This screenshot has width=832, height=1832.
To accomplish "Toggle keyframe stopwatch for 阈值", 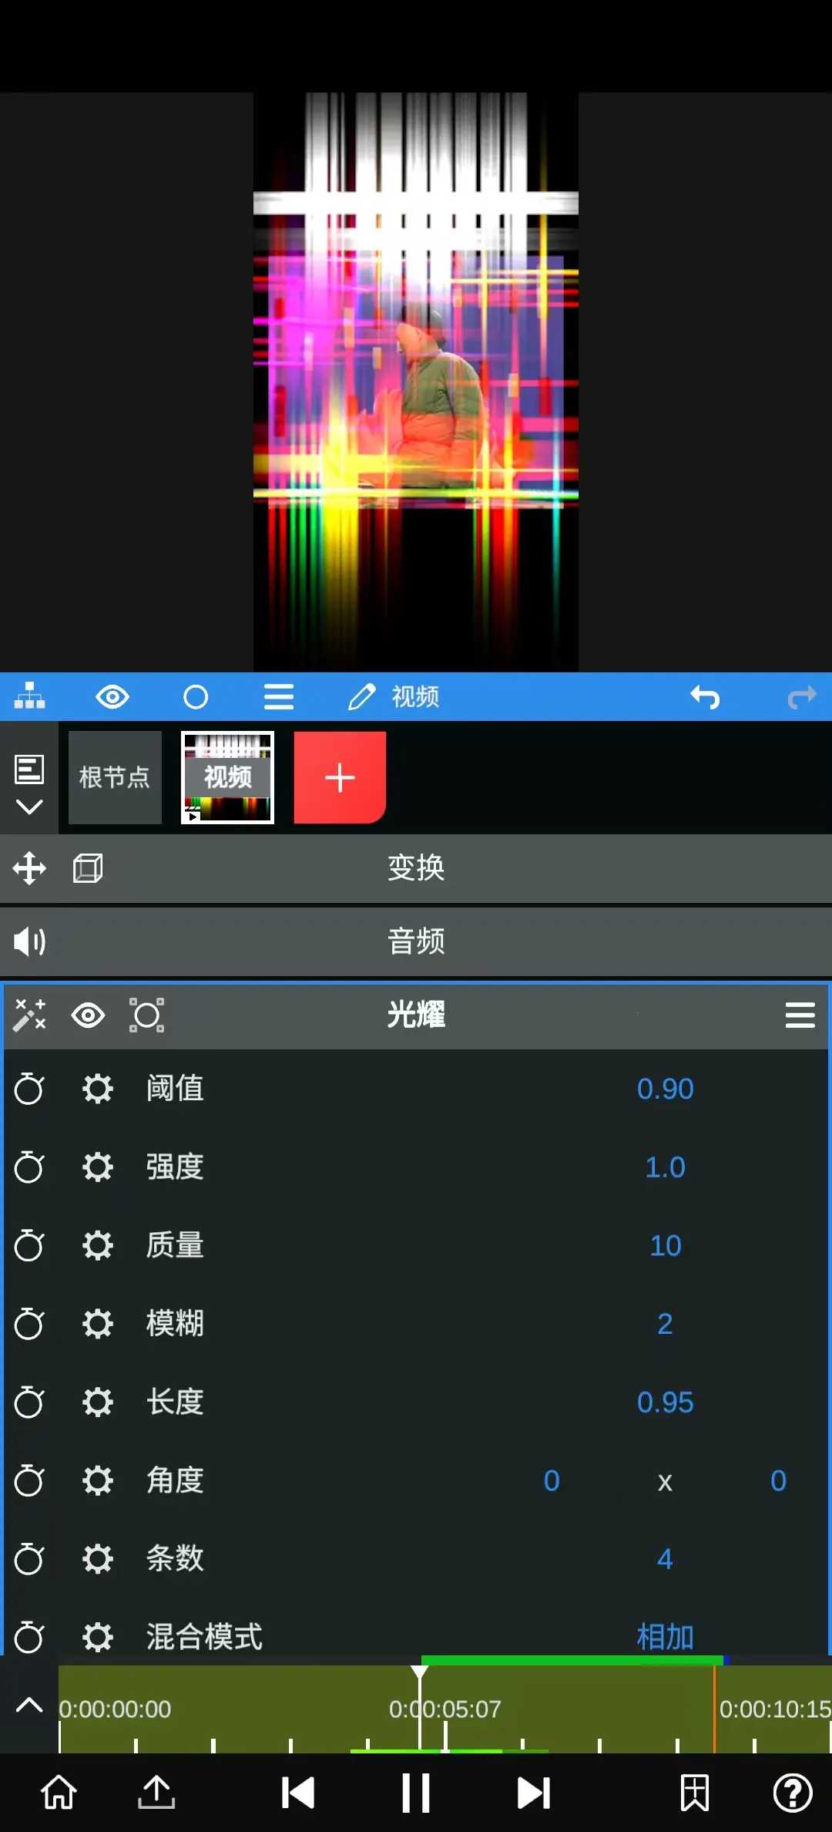I will pyautogui.click(x=29, y=1089).
